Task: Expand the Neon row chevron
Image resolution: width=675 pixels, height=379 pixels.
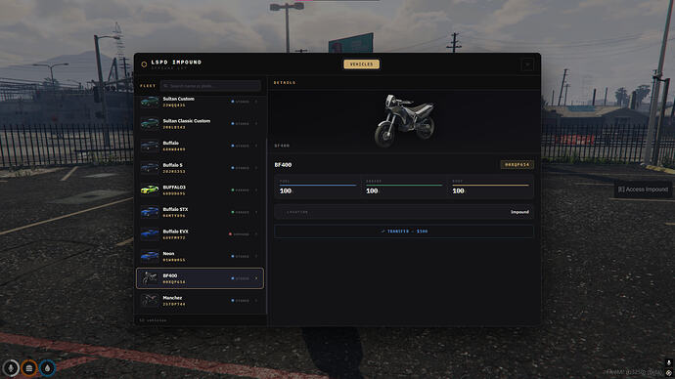Action: pyautogui.click(x=256, y=257)
